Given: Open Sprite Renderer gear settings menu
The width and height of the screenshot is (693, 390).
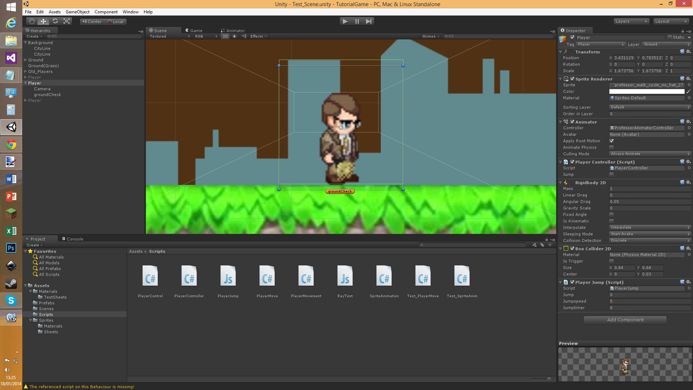Looking at the screenshot, I should 688,79.
